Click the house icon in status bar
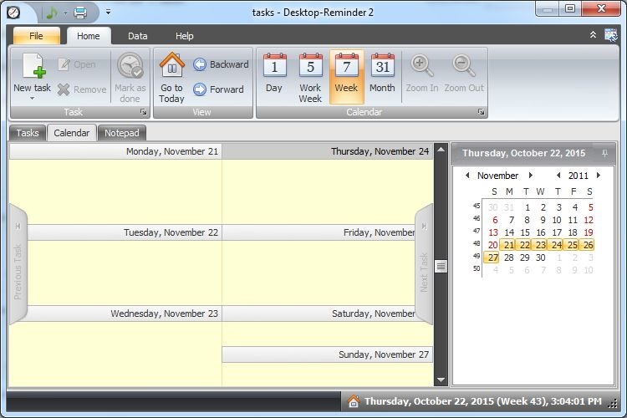Screen dimensions: 627x418 click(x=353, y=400)
